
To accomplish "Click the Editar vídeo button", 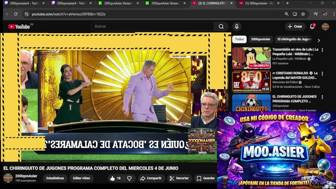I will click(x=81, y=178).
